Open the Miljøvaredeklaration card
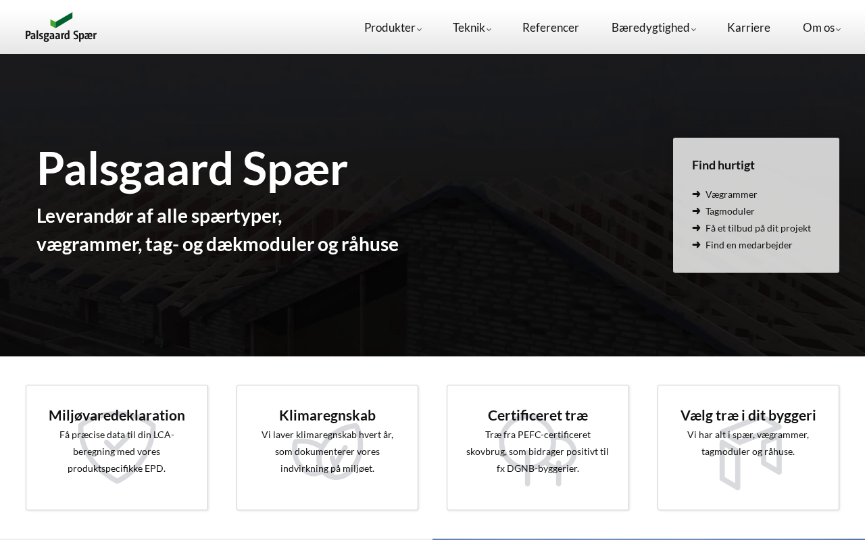865x540 pixels. (x=117, y=448)
